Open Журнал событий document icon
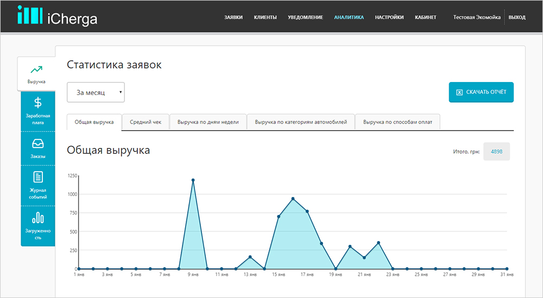 point(37,177)
